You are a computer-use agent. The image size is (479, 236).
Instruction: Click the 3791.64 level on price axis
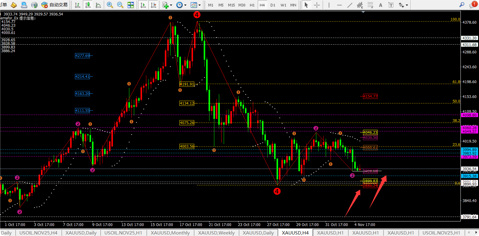[x=469, y=217]
